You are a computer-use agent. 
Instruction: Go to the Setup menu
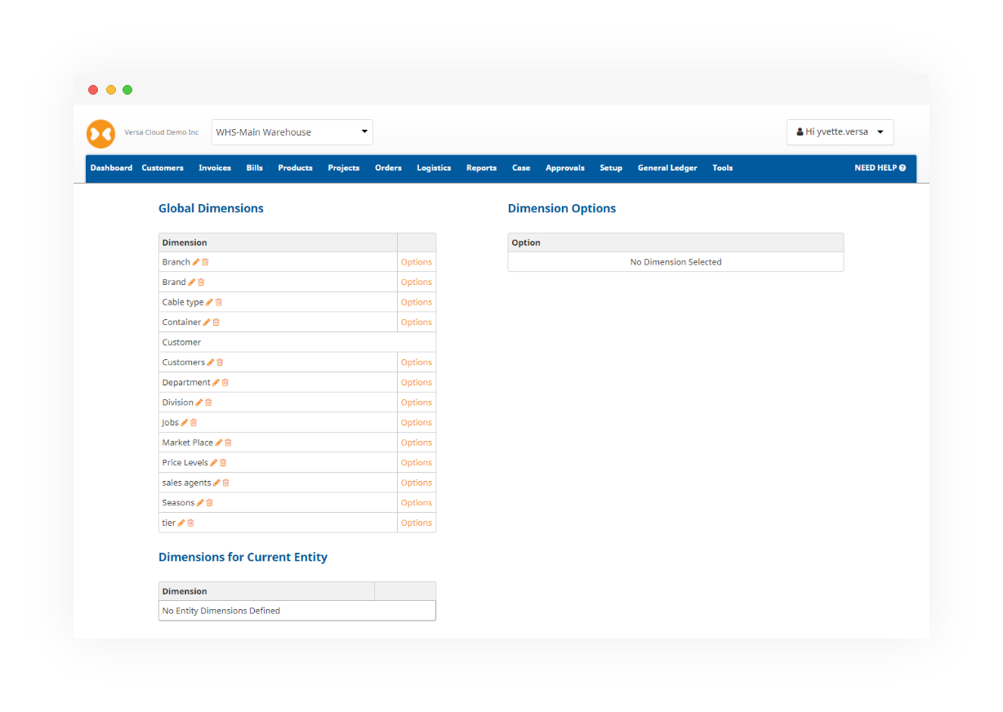611,168
